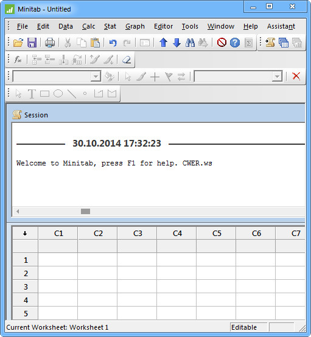Select row header 1

(x=26, y=260)
